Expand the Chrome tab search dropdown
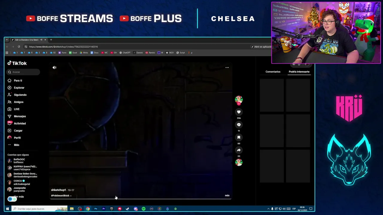Viewport: 383px width, 215px height. (x=7, y=40)
